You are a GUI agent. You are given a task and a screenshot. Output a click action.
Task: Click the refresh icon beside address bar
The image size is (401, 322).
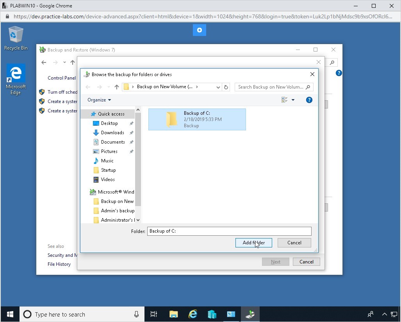[226, 87]
